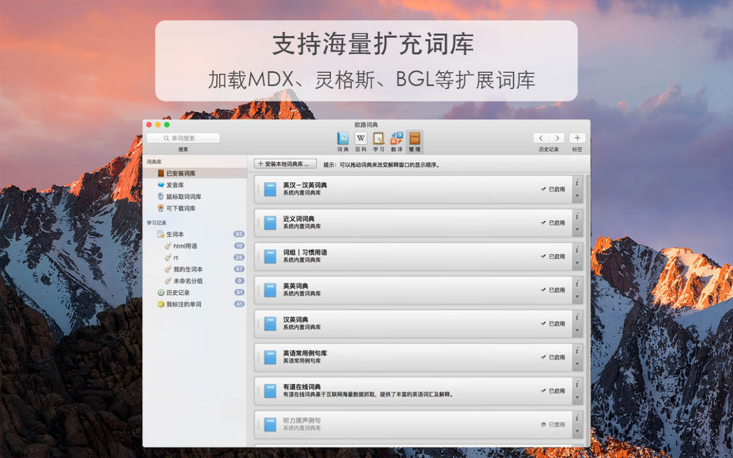Open the 百科 wiki toolbar icon

(x=361, y=141)
